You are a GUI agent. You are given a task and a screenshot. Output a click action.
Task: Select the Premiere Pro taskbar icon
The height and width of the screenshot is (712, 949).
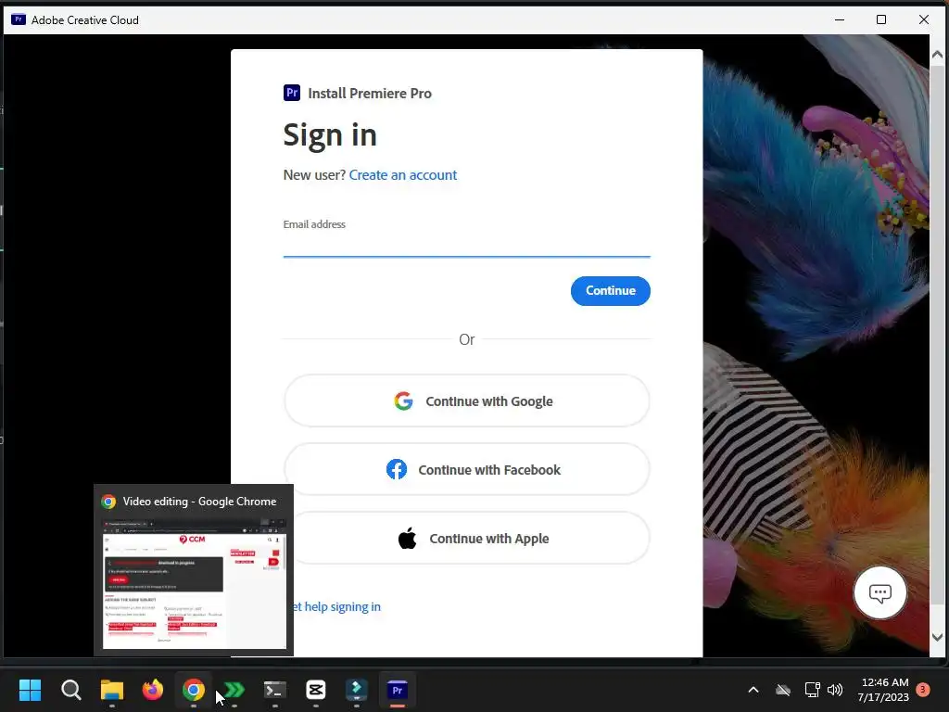click(x=397, y=690)
